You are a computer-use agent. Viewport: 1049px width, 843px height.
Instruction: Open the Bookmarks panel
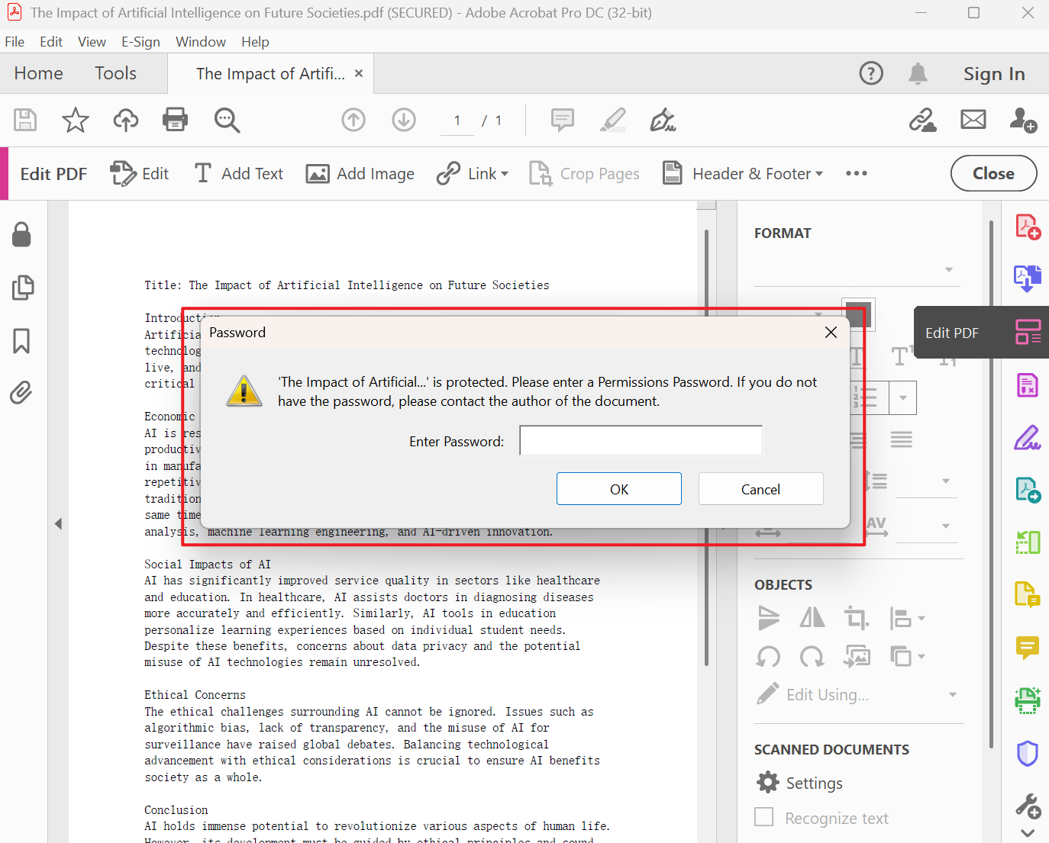tap(21, 341)
